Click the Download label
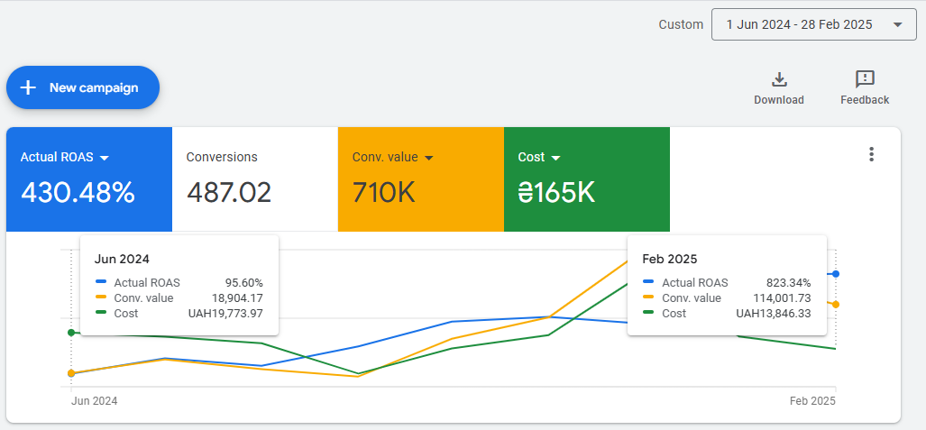Screen dimensions: 926x430 [779, 100]
